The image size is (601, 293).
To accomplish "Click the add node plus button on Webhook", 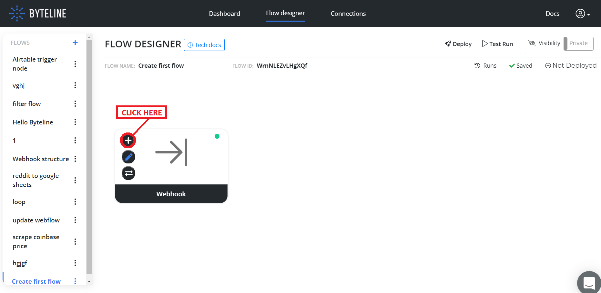I will pyautogui.click(x=128, y=141).
